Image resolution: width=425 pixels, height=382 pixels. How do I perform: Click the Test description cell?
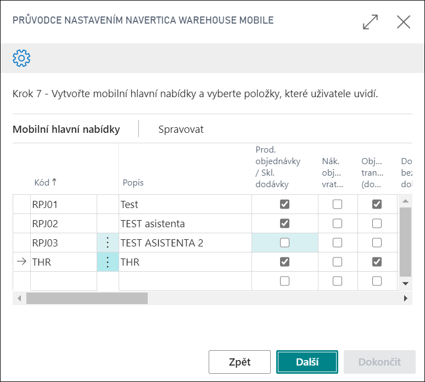coord(185,204)
